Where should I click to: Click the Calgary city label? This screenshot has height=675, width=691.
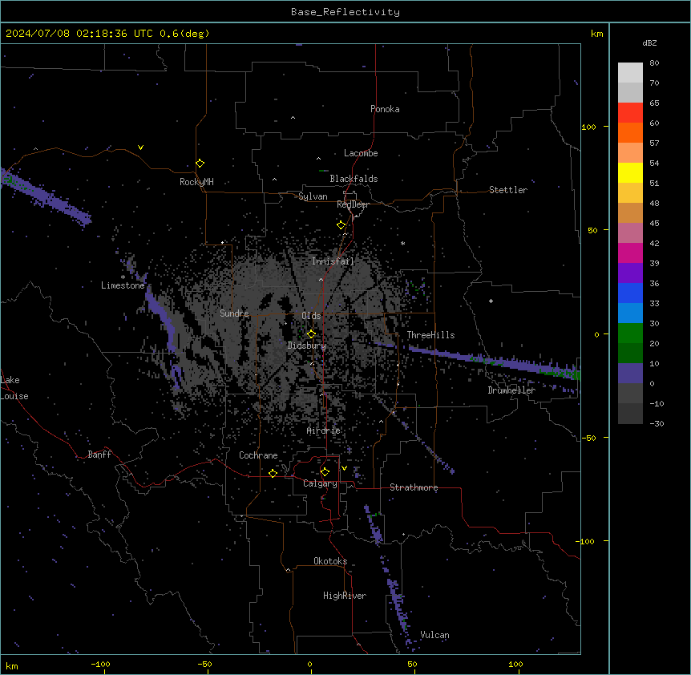(x=320, y=483)
